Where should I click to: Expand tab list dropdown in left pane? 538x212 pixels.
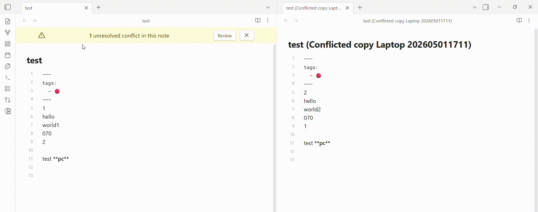point(268,8)
